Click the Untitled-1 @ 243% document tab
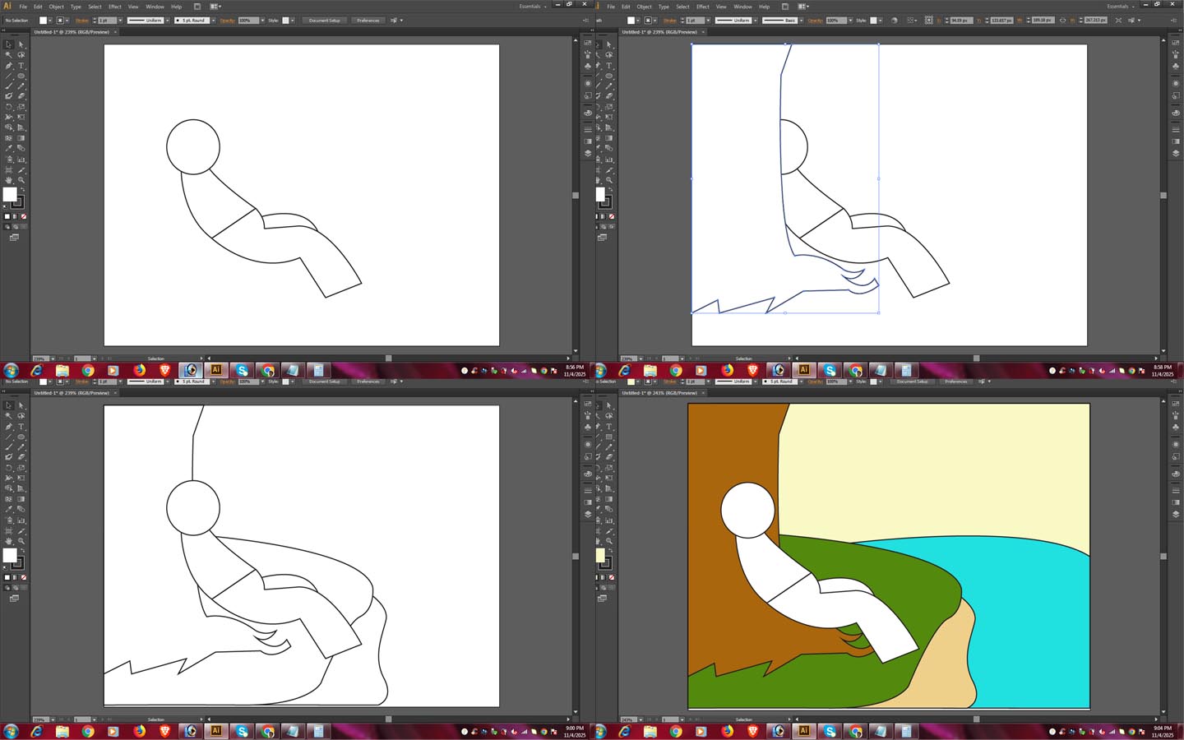Screen dimensions: 1184x740 point(659,393)
